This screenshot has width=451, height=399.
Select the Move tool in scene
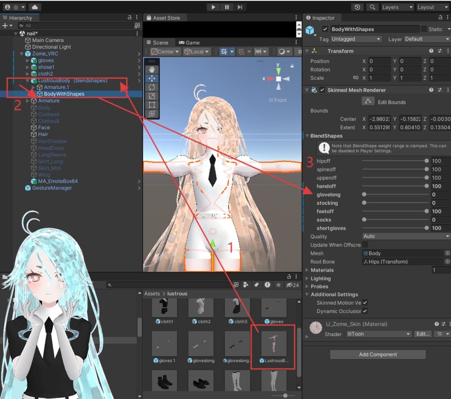152,78
